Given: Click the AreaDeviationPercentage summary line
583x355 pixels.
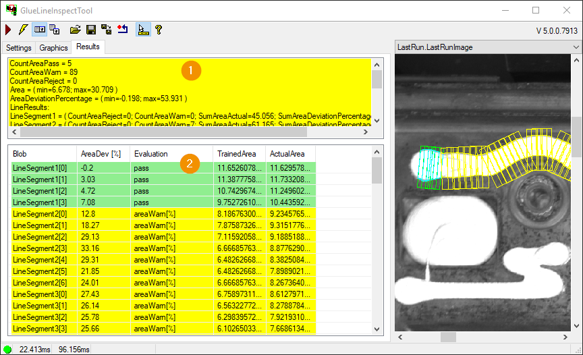Looking at the screenshot, I should point(99,99).
